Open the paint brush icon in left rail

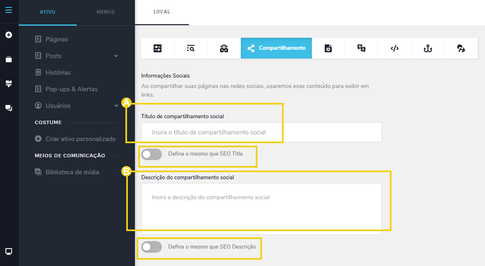[x=9, y=83]
